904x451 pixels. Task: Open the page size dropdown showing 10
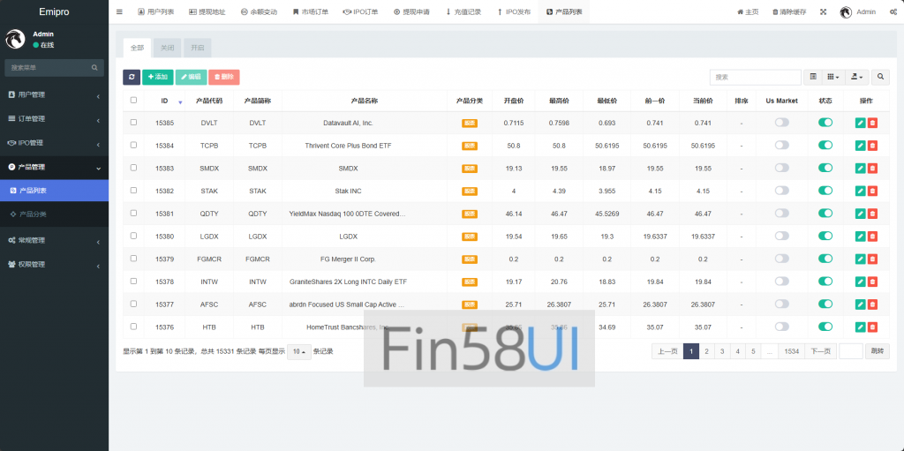point(298,351)
